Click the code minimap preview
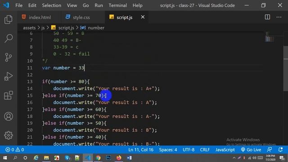The image size is (288, 162). pyautogui.click(x=270, y=37)
